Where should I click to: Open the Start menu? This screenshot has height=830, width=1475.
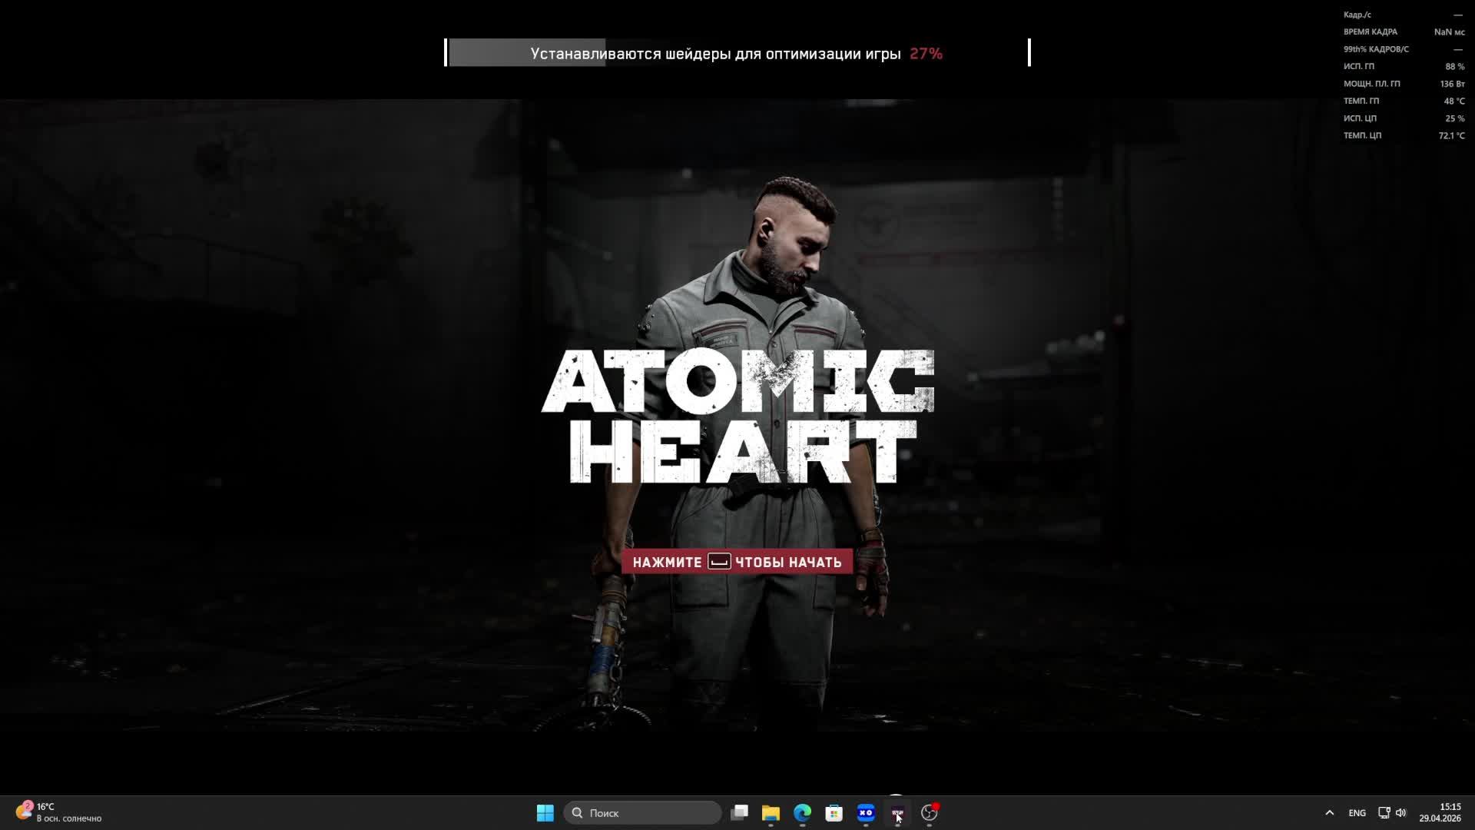(545, 812)
